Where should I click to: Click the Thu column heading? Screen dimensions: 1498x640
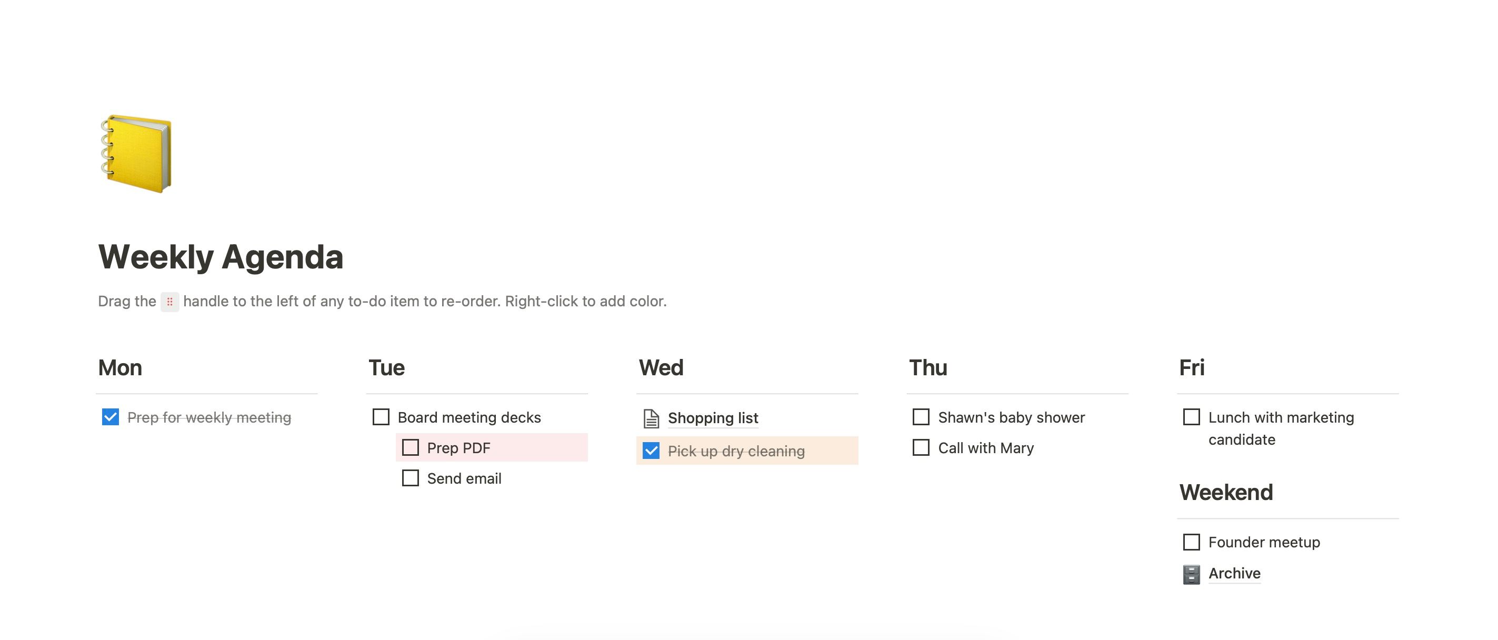click(x=928, y=368)
